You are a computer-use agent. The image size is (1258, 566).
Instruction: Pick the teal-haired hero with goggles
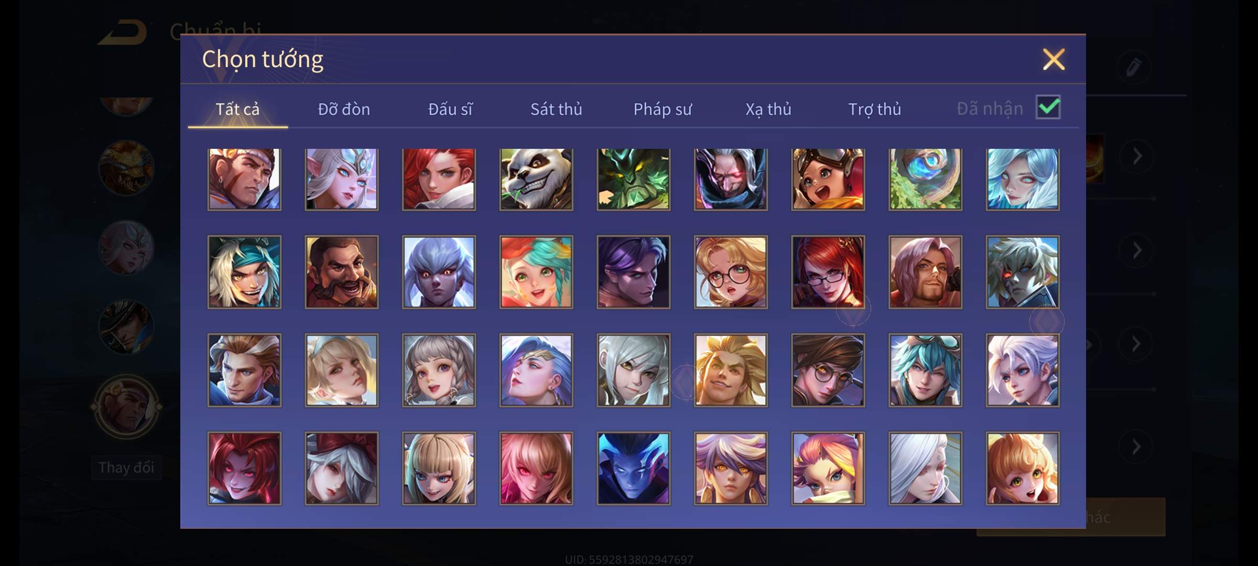pyautogui.click(x=925, y=371)
